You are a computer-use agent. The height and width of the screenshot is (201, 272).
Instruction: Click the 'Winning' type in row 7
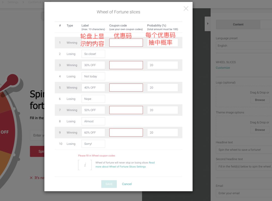[72, 110]
